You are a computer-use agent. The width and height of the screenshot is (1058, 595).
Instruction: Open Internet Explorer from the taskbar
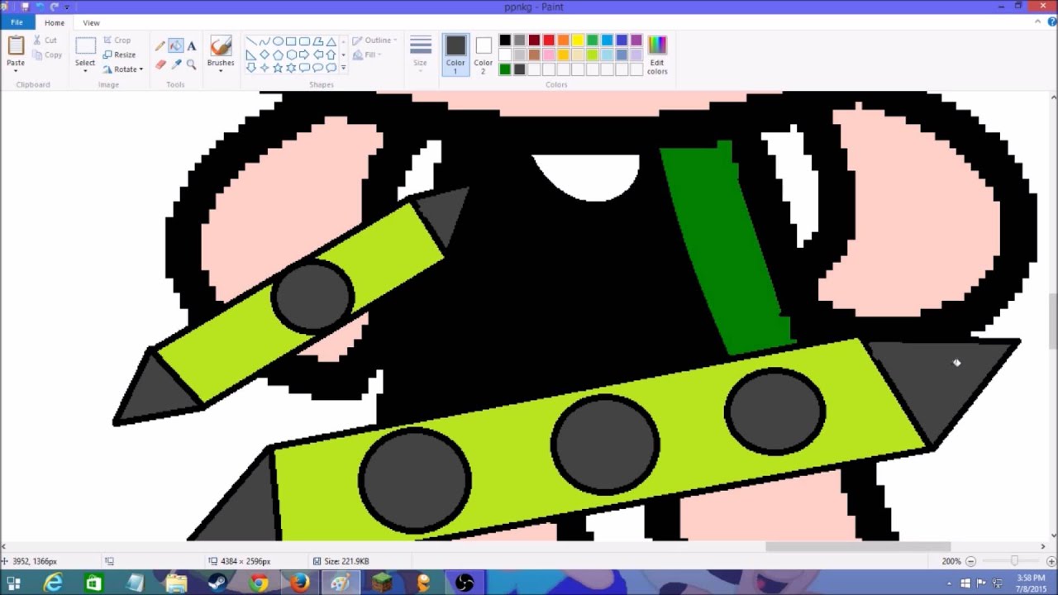(x=53, y=583)
